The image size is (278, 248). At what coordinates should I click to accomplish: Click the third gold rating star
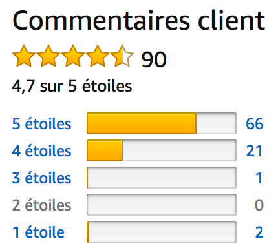[73, 56]
